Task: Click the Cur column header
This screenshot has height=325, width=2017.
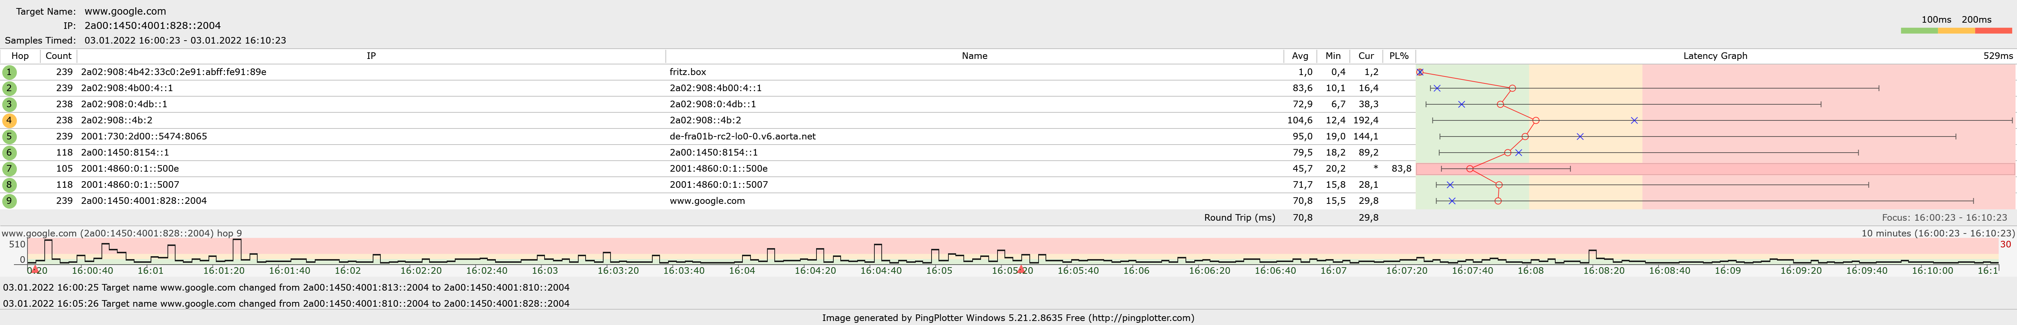Action: pyautogui.click(x=1365, y=56)
